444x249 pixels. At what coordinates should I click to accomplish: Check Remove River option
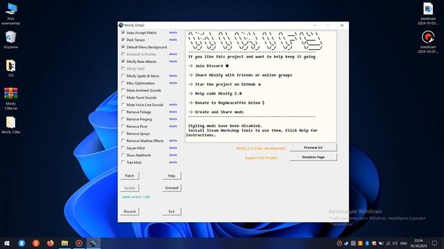click(123, 126)
